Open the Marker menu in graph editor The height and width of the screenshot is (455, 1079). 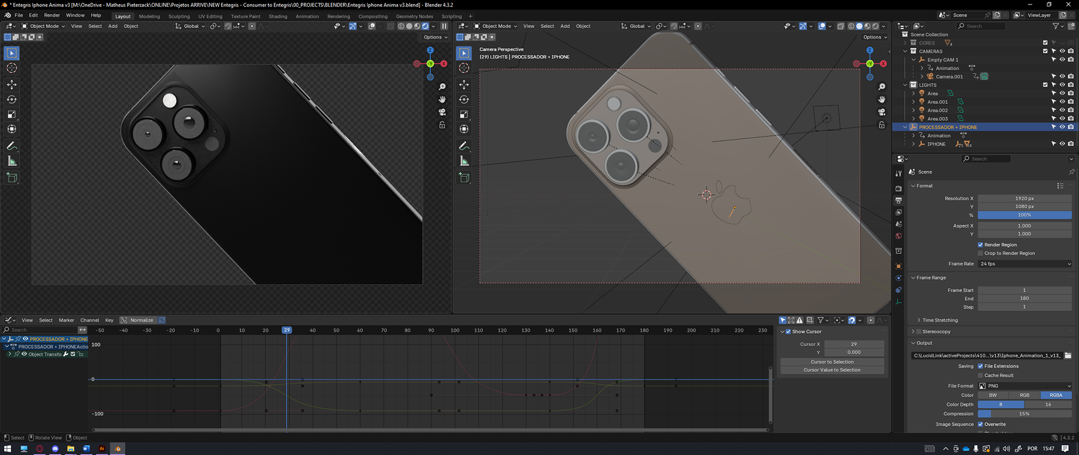[66, 320]
